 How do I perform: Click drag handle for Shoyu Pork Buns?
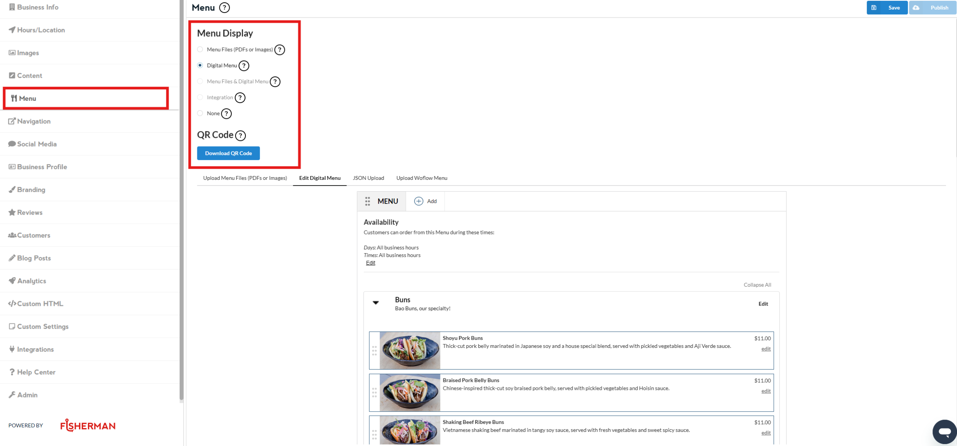(x=374, y=351)
